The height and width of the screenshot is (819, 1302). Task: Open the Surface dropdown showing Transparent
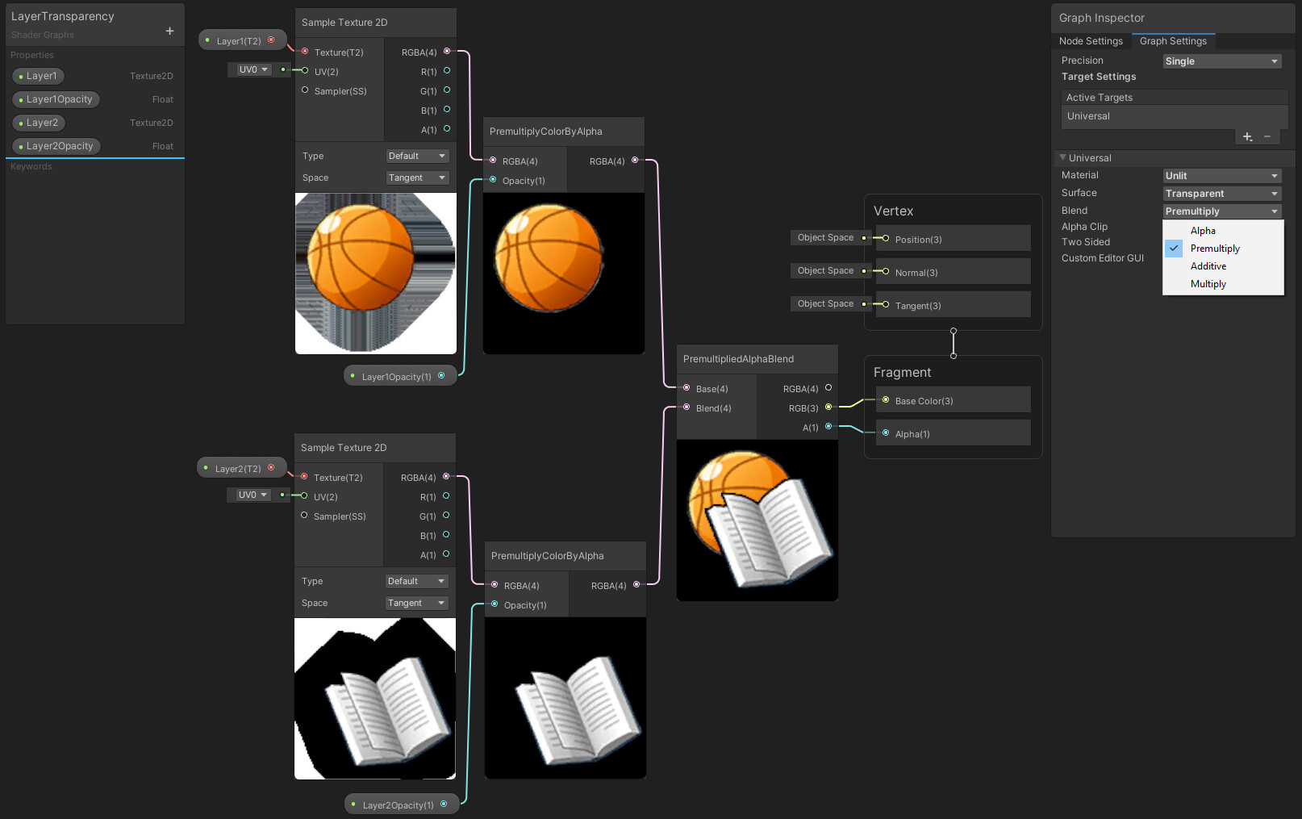click(1221, 193)
